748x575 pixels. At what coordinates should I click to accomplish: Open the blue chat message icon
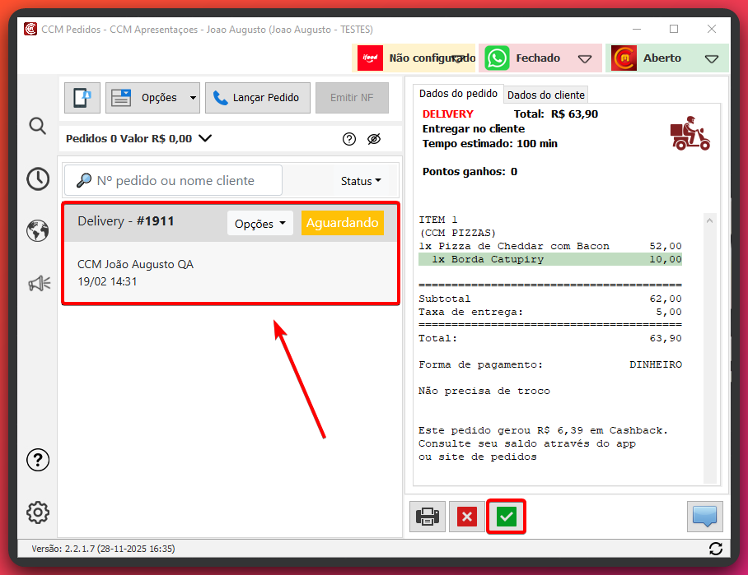704,517
